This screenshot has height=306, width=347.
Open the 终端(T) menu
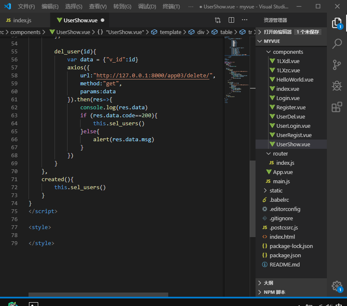171,7
